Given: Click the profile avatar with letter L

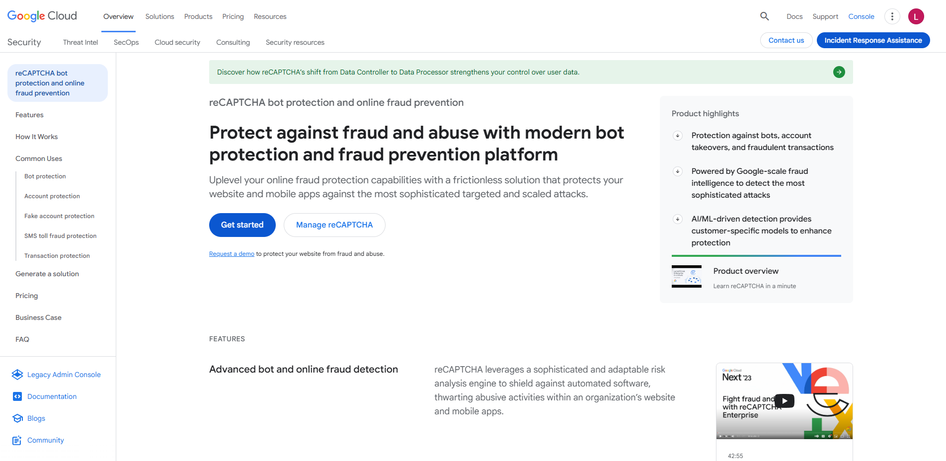Looking at the screenshot, I should tap(916, 16).
